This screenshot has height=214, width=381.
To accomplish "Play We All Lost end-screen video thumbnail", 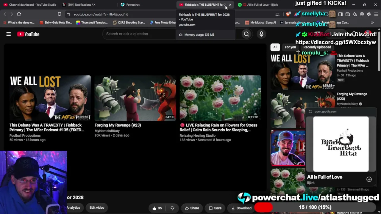I will click(x=50, y=98).
